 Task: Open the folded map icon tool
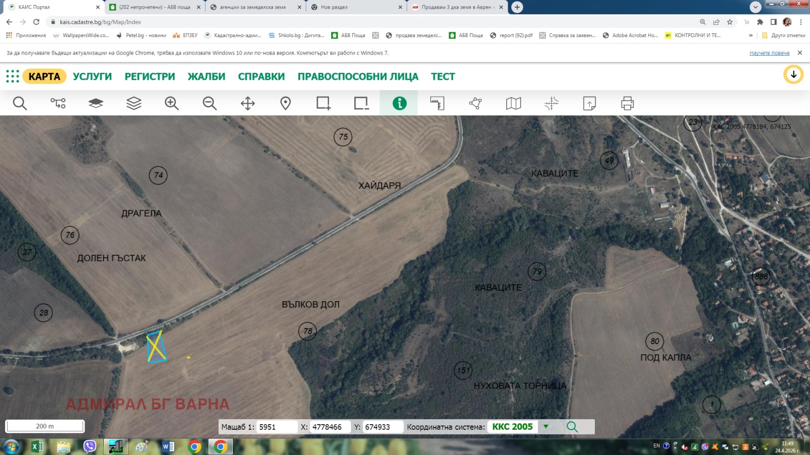[513, 103]
